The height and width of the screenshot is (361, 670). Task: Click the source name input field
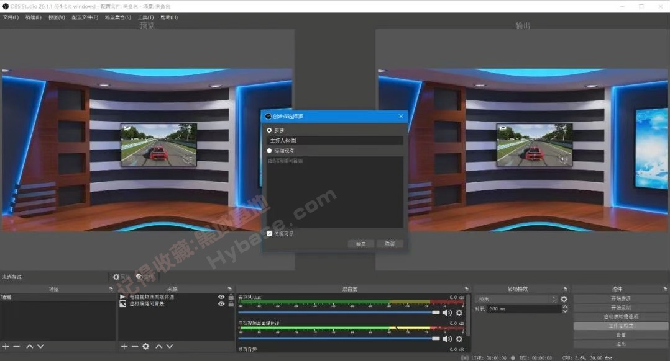[x=336, y=140]
